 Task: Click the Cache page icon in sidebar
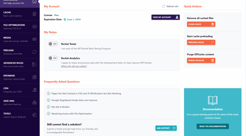[35, 14]
